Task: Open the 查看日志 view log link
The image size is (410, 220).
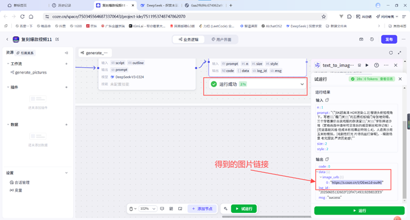Action: [x=387, y=79]
